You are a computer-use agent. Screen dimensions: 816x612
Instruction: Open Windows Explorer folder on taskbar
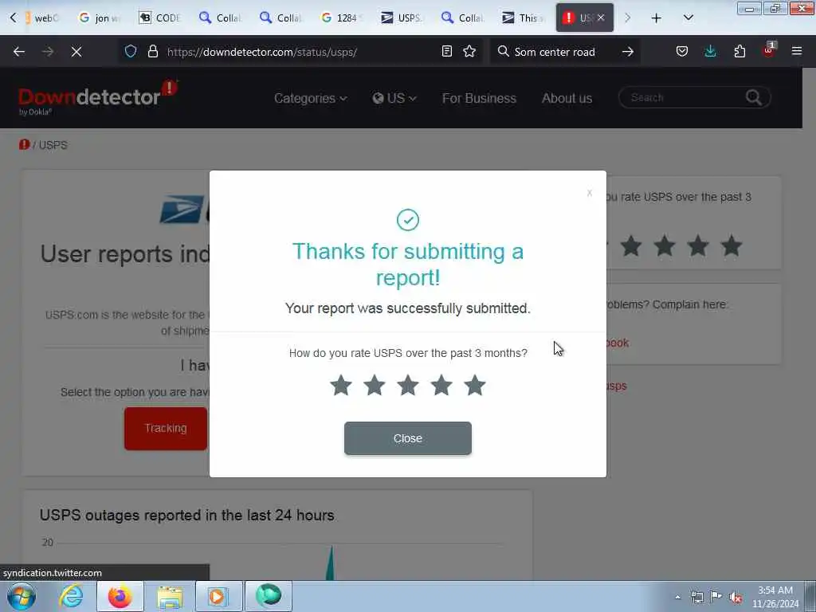[x=170, y=596]
